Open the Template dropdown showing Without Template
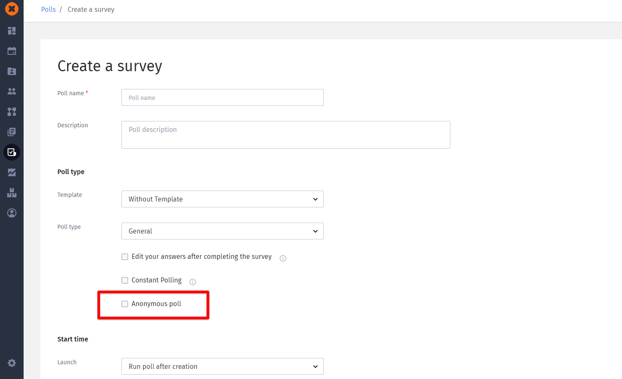Image resolution: width=622 pixels, height=379 pixels. click(223, 199)
